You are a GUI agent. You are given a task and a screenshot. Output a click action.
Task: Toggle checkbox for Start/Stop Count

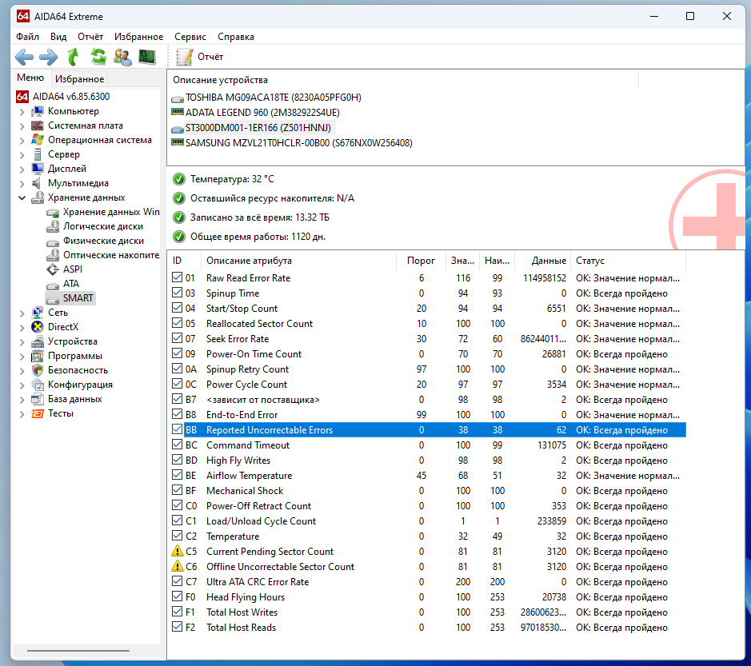pyautogui.click(x=178, y=308)
